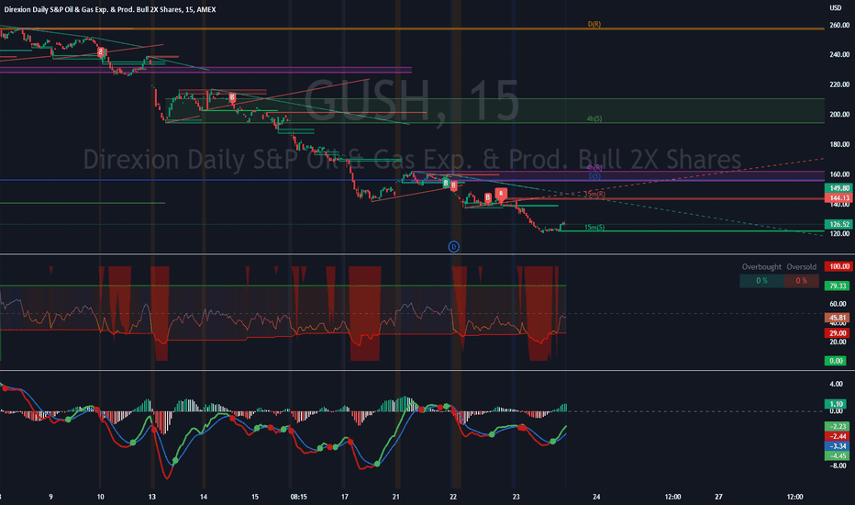Click the 15m(S) support label

point(594,227)
